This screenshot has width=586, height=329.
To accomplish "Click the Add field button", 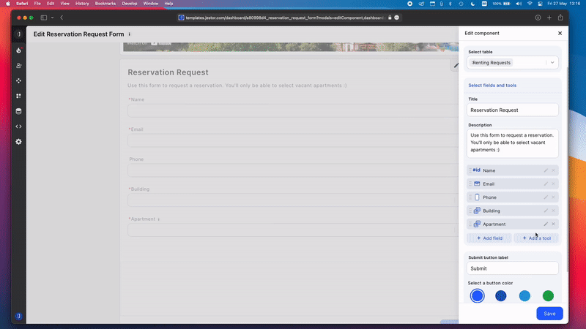I will click(489, 238).
